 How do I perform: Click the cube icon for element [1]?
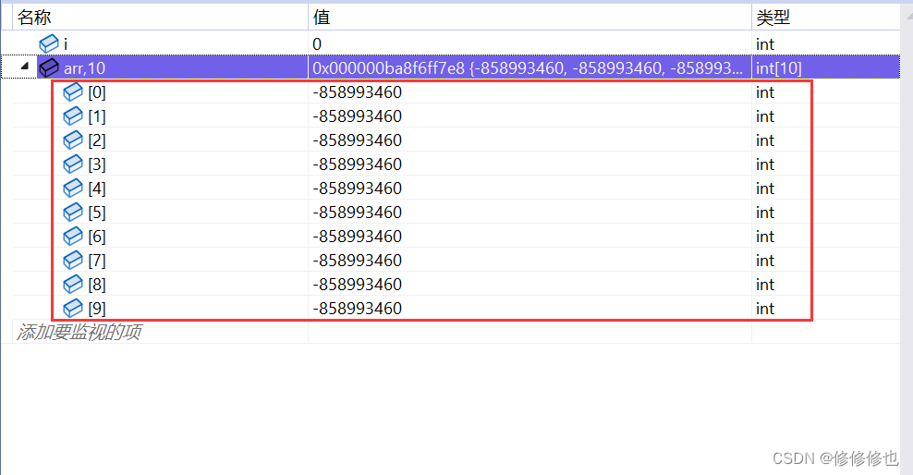73,116
